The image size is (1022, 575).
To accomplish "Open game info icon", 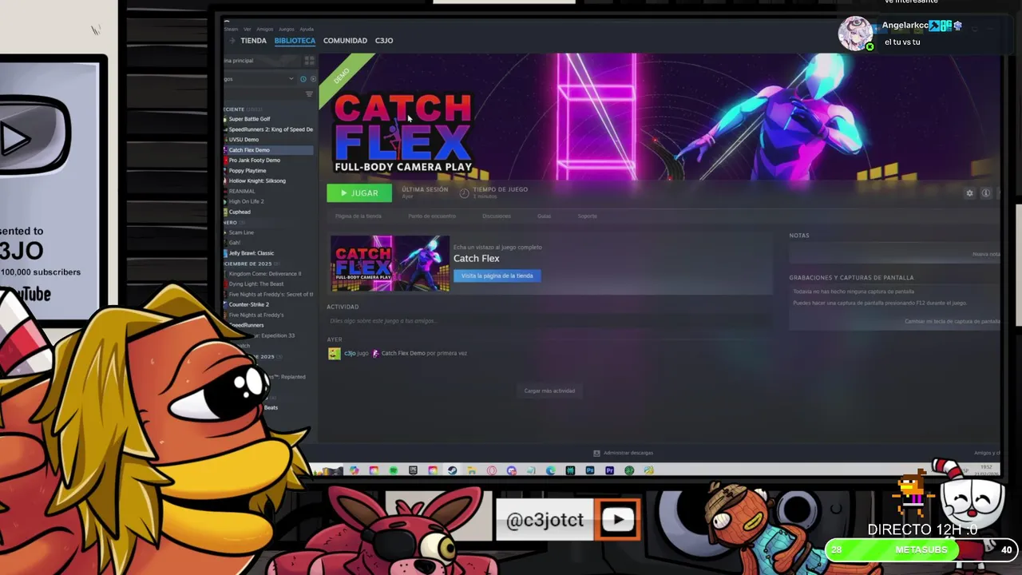I will point(986,193).
